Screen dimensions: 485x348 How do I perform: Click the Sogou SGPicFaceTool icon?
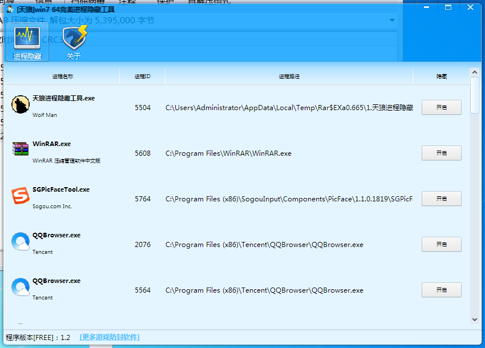(x=21, y=195)
